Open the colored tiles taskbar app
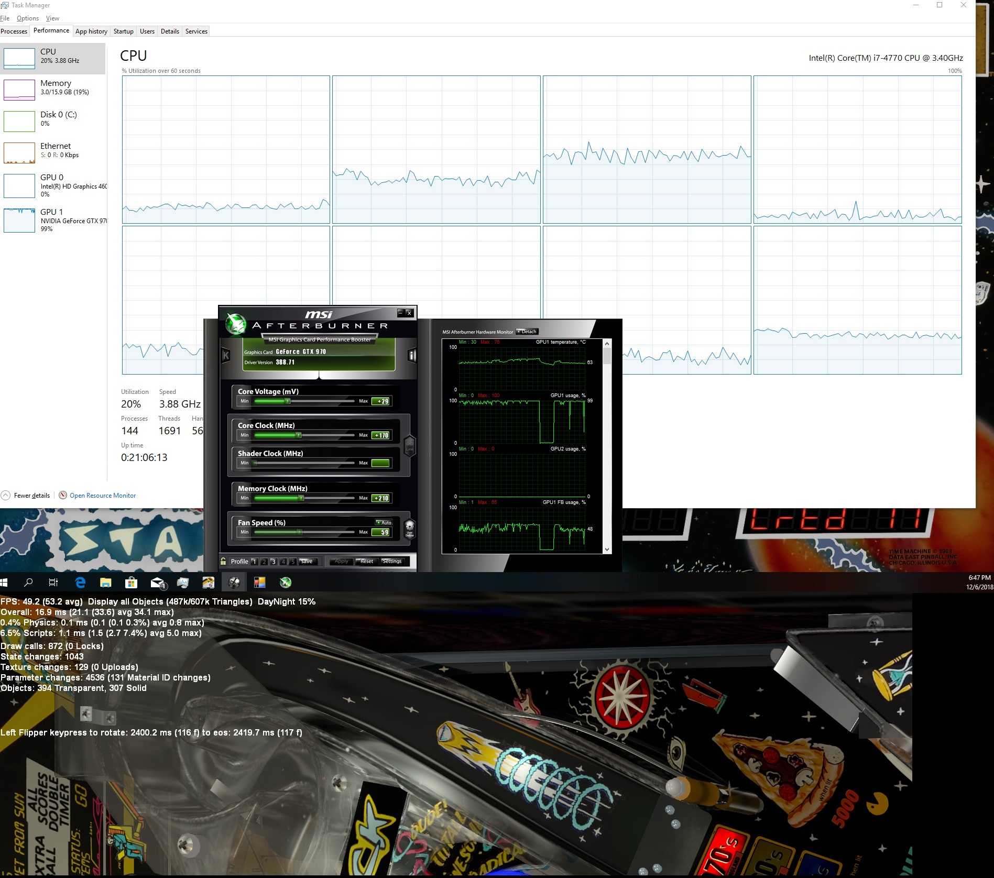 click(260, 583)
